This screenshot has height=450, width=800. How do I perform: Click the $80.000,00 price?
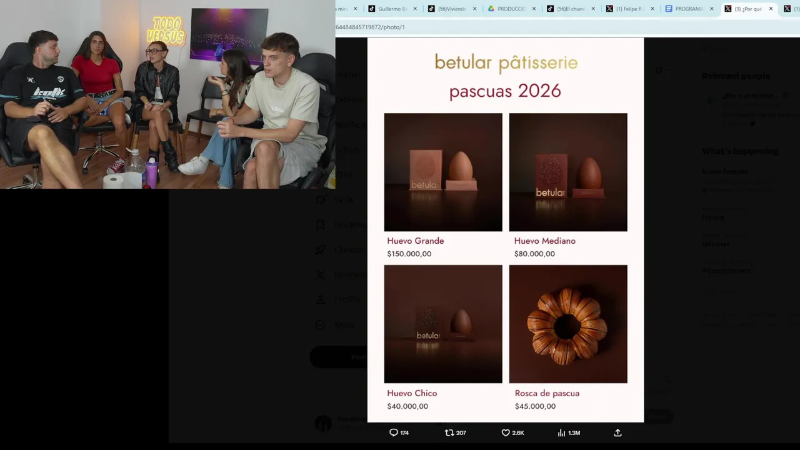(534, 254)
